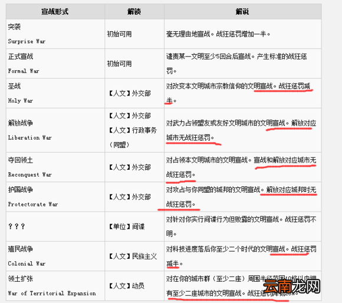The width and height of the screenshot is (342, 303).
Task: Click the 【人文】动员 unlock text
Action: pos(127,286)
